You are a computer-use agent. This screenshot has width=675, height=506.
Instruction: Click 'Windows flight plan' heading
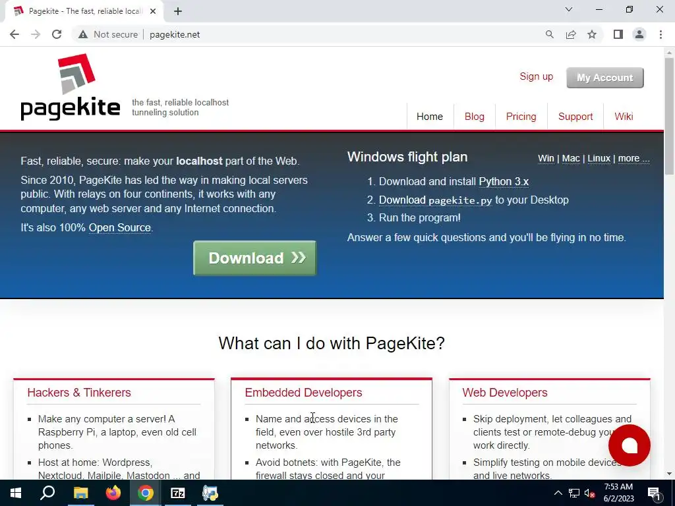pyautogui.click(x=407, y=157)
